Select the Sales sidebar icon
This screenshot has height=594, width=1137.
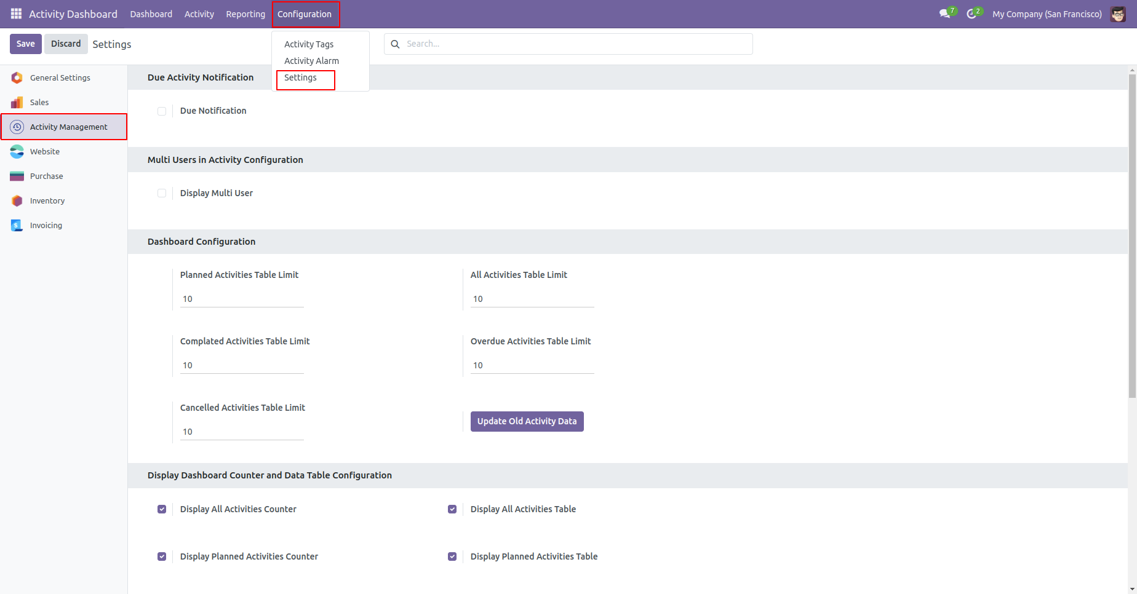pos(17,102)
